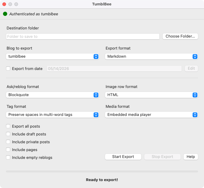Viewport: 204px width, 188px height.
Task: Click the 05/14/2026 date field
Action: 114,69
